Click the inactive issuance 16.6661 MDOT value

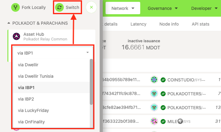tap(141, 47)
